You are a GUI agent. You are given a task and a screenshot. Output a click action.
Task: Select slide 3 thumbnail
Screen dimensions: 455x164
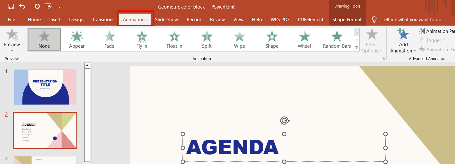point(45,160)
